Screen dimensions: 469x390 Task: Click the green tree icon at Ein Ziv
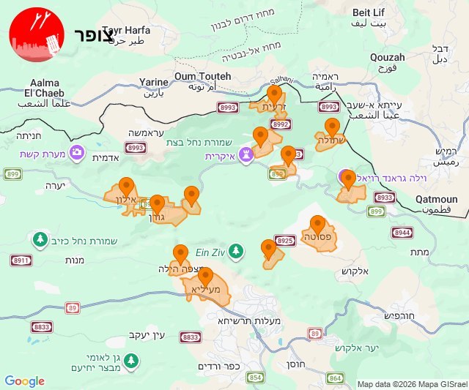pyautogui.click(x=236, y=252)
